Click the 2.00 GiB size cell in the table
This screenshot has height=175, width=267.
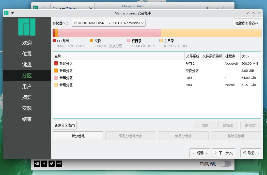point(248,71)
